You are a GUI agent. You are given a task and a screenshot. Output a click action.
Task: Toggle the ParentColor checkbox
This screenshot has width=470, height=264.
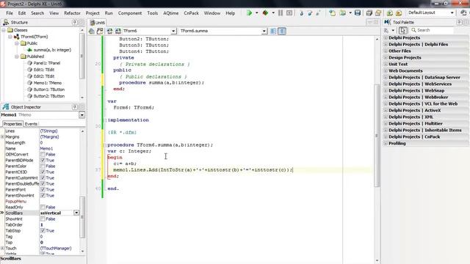click(43, 166)
